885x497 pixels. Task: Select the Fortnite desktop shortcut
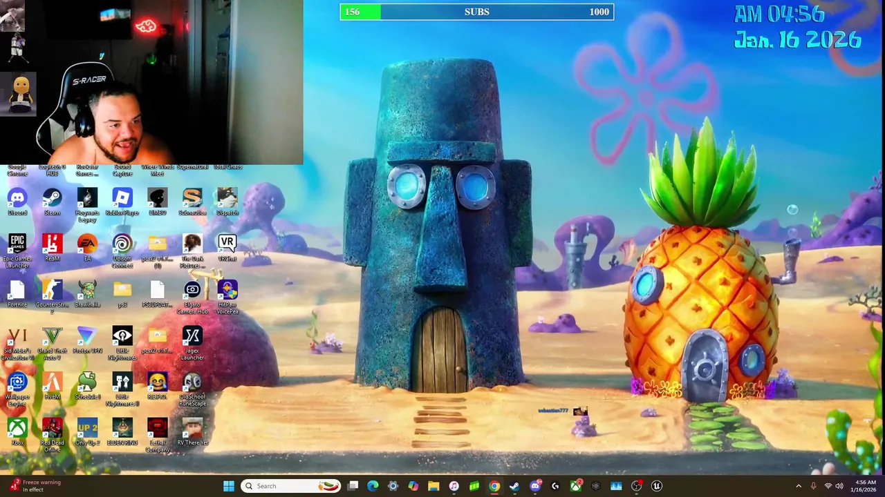point(17,295)
